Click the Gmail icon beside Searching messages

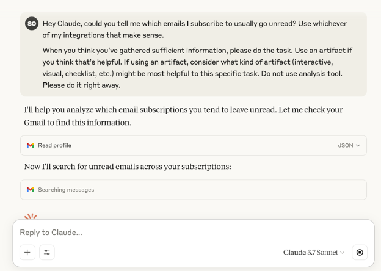31,190
